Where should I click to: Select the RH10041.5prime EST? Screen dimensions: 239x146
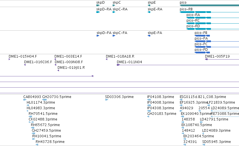tap(34, 139)
